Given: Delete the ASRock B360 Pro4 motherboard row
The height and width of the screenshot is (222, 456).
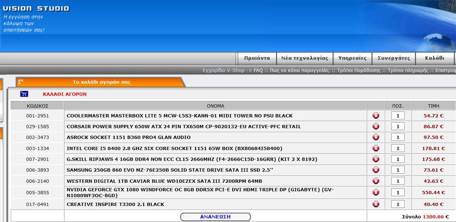Looking at the screenshot, I should coord(375,137).
